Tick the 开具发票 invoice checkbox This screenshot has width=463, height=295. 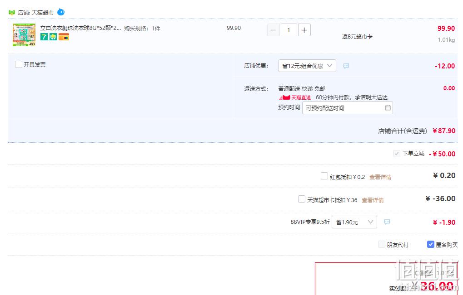click(19, 64)
